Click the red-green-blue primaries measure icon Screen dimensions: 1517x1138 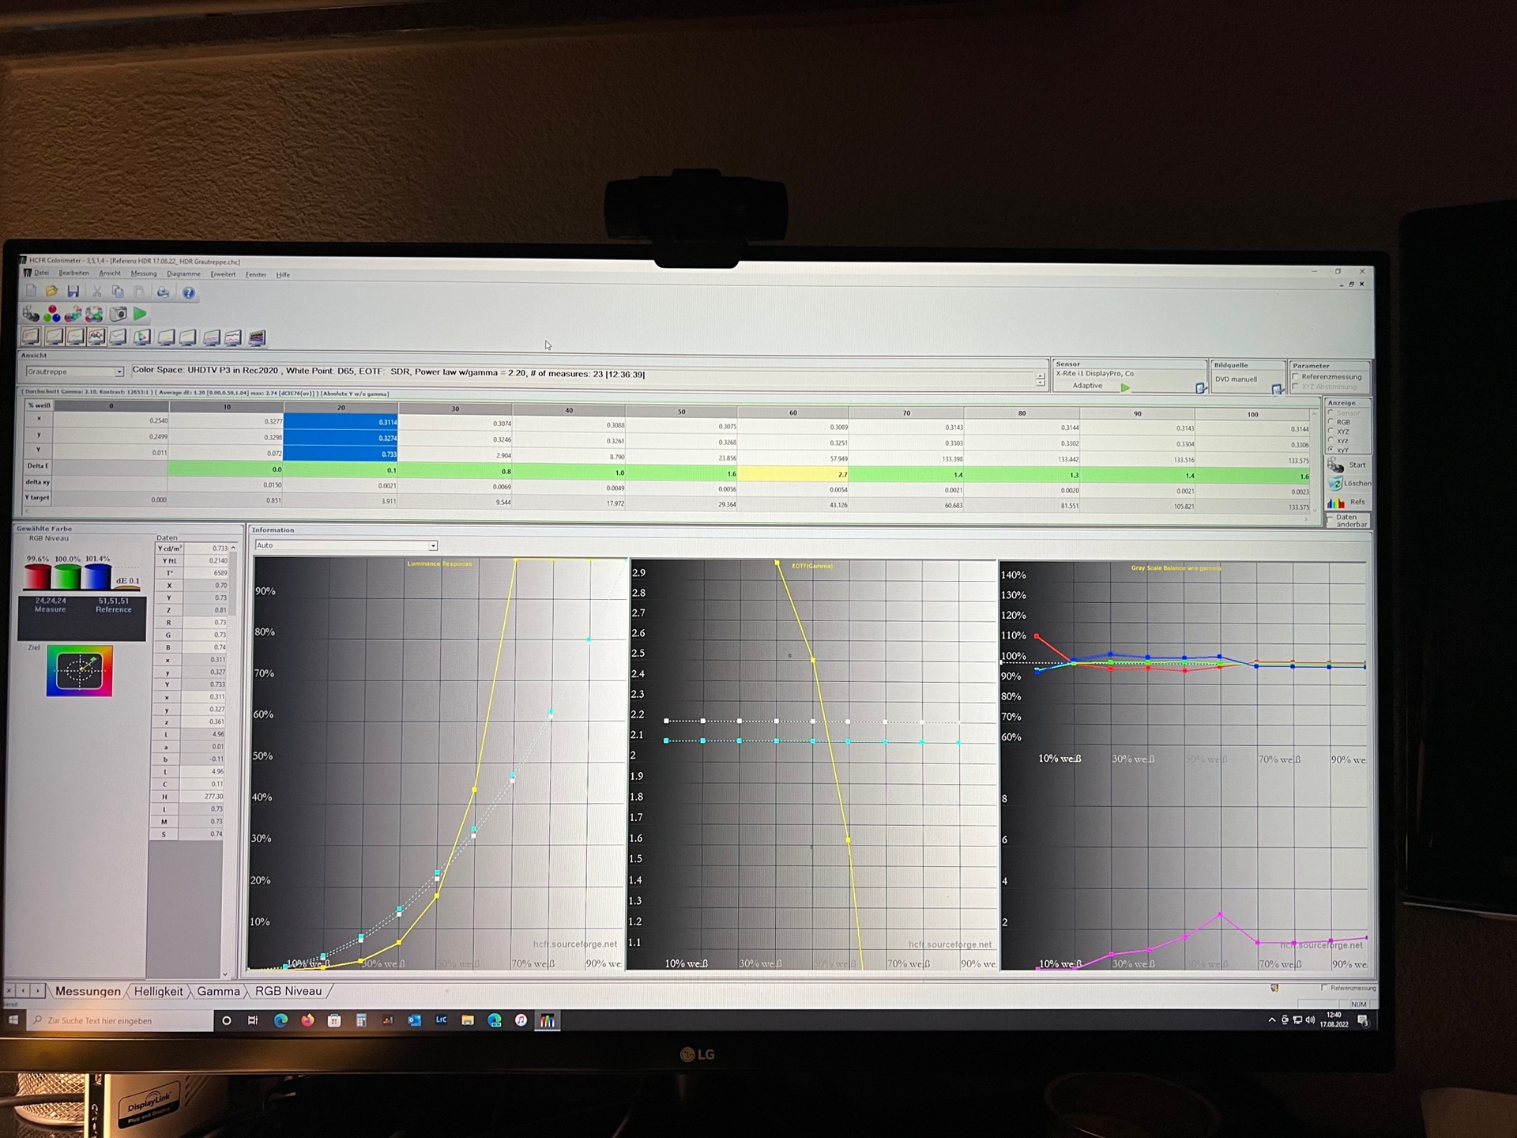[52, 314]
